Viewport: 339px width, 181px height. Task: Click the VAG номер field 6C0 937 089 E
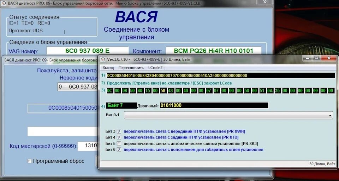pos(88,51)
